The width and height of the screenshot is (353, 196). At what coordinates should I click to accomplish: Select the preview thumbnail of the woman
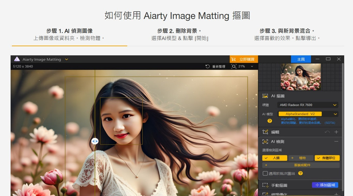(301, 77)
